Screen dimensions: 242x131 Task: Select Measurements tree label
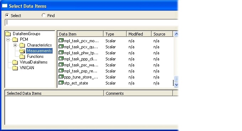pos(40,51)
